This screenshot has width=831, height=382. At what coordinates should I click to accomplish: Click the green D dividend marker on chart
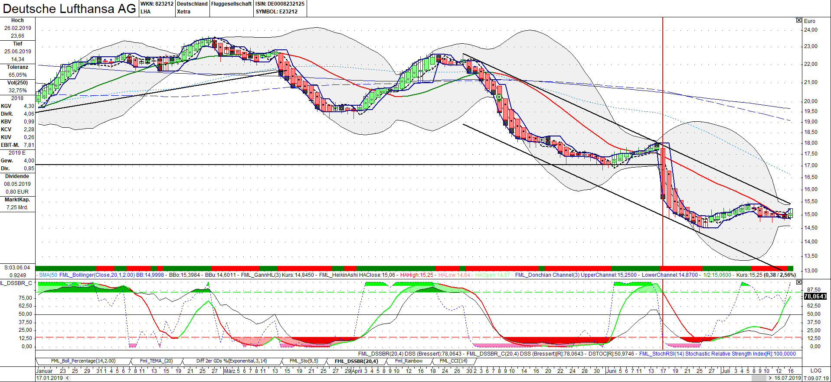coord(499,97)
